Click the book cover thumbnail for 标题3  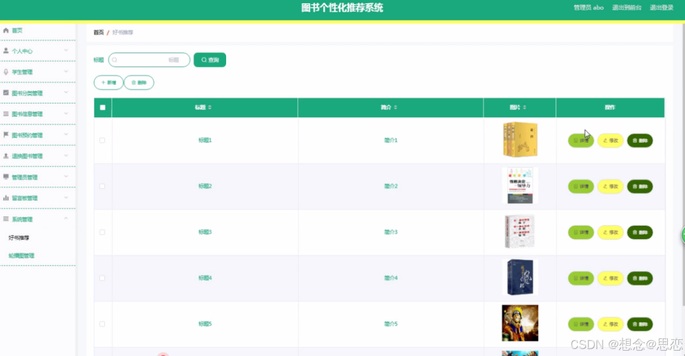[520, 232]
